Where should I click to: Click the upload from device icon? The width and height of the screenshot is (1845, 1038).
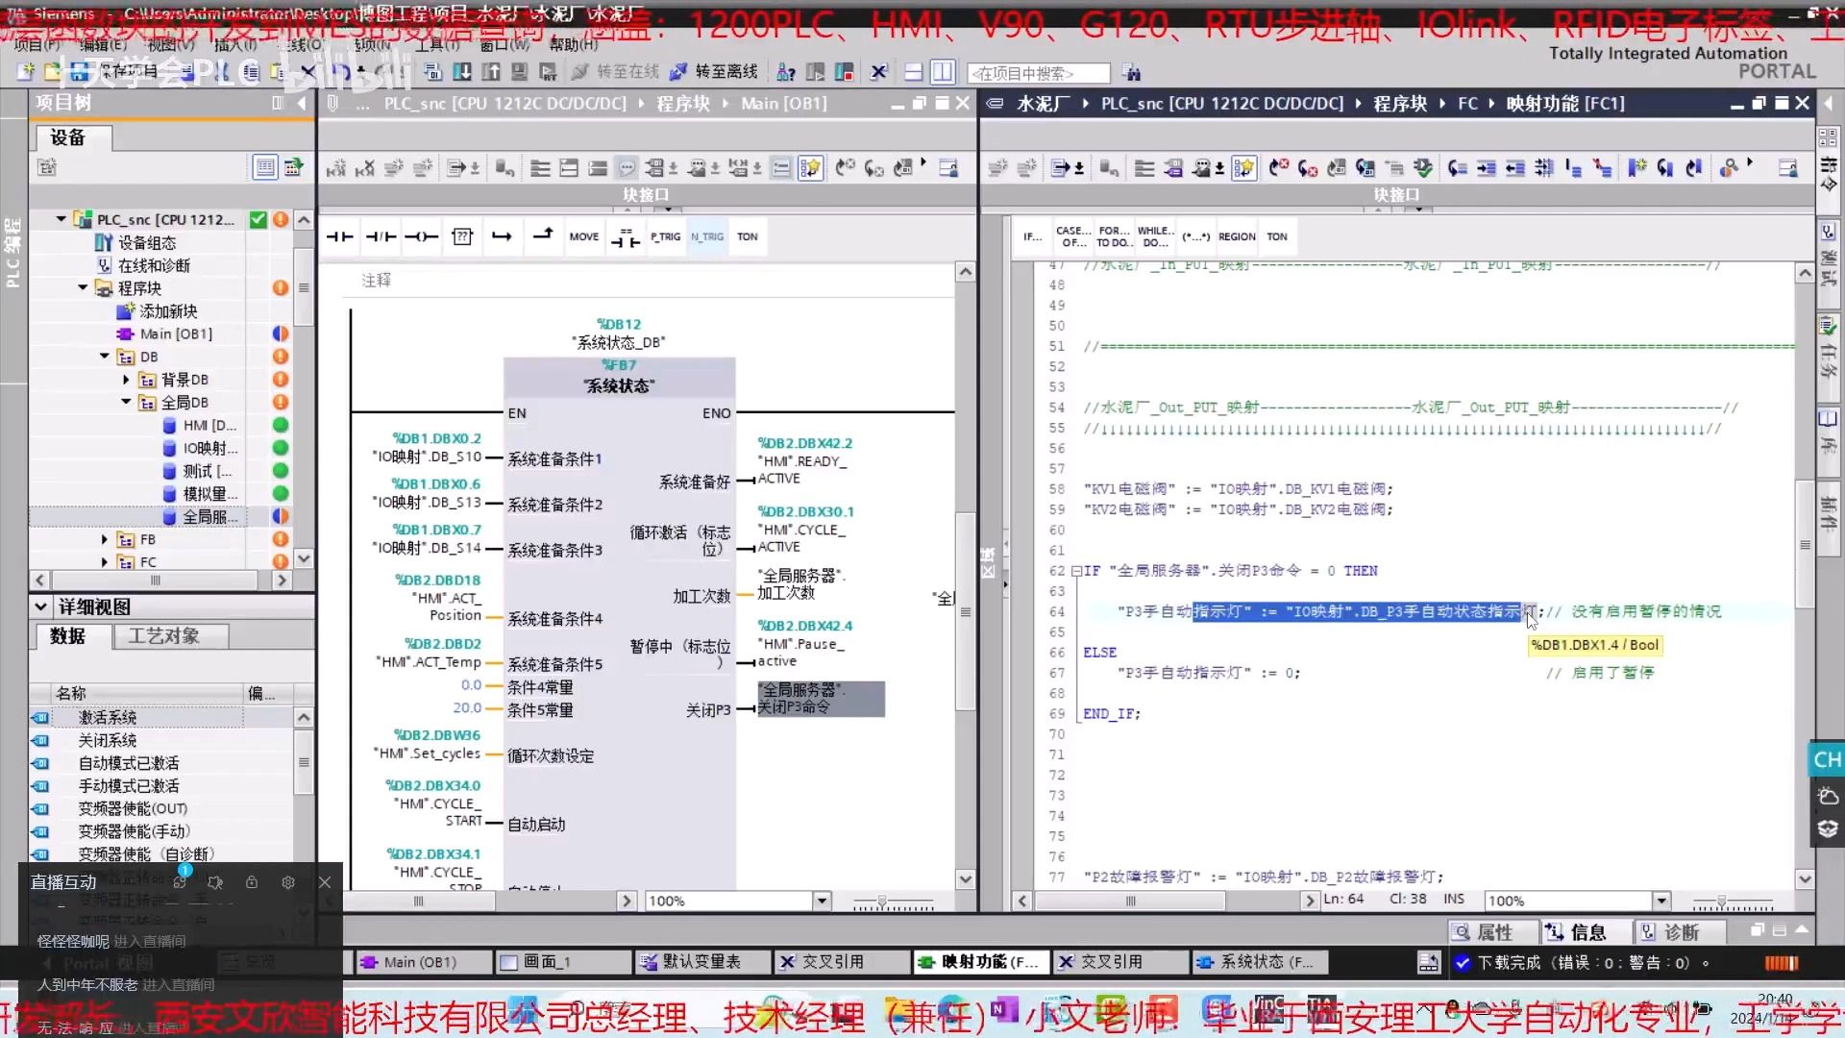click(x=491, y=72)
